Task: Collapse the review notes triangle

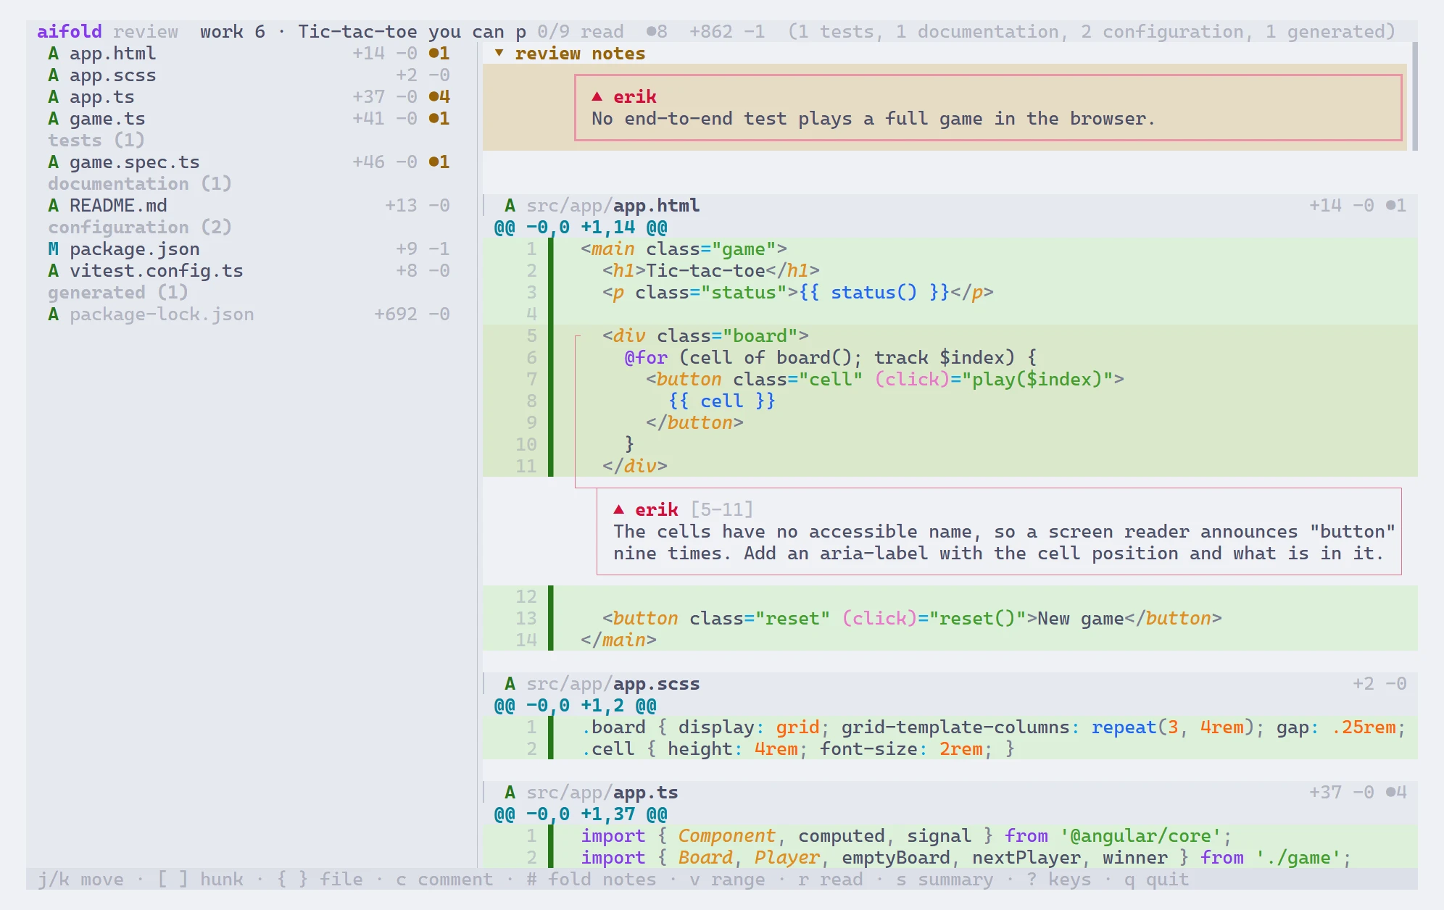Action: [499, 54]
